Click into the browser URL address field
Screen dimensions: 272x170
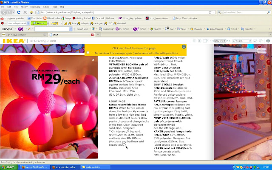tap(124, 12)
